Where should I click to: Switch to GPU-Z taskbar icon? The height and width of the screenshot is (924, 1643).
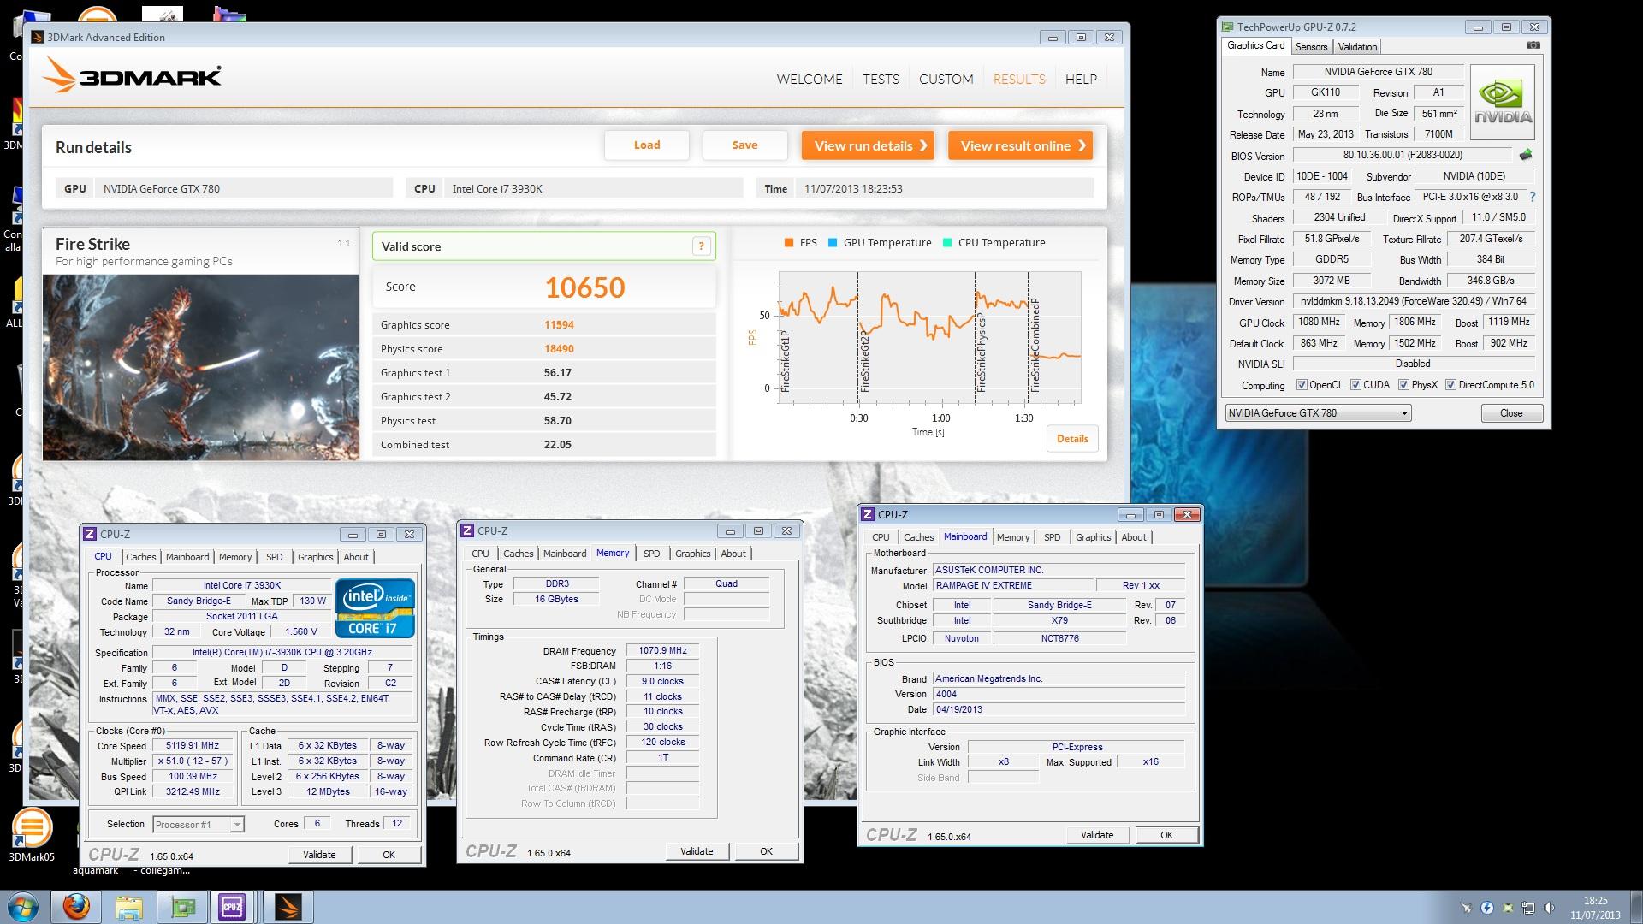pos(182,907)
